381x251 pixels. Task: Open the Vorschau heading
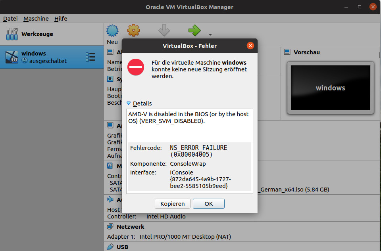tap(307, 52)
